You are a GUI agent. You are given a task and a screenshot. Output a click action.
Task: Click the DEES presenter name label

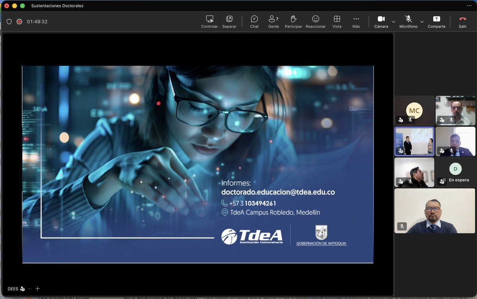point(13,289)
